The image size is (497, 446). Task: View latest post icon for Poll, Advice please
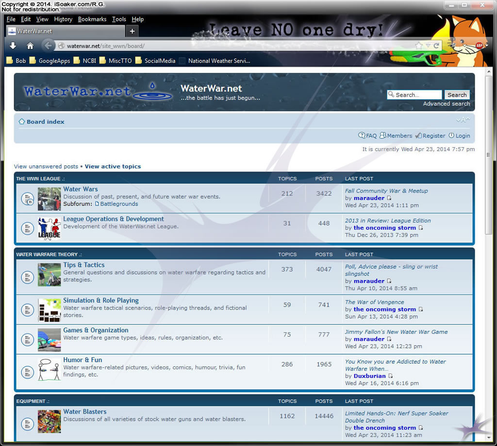389,281
